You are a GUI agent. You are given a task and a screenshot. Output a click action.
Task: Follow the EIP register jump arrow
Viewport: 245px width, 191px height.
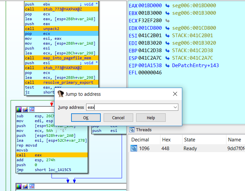168,65
